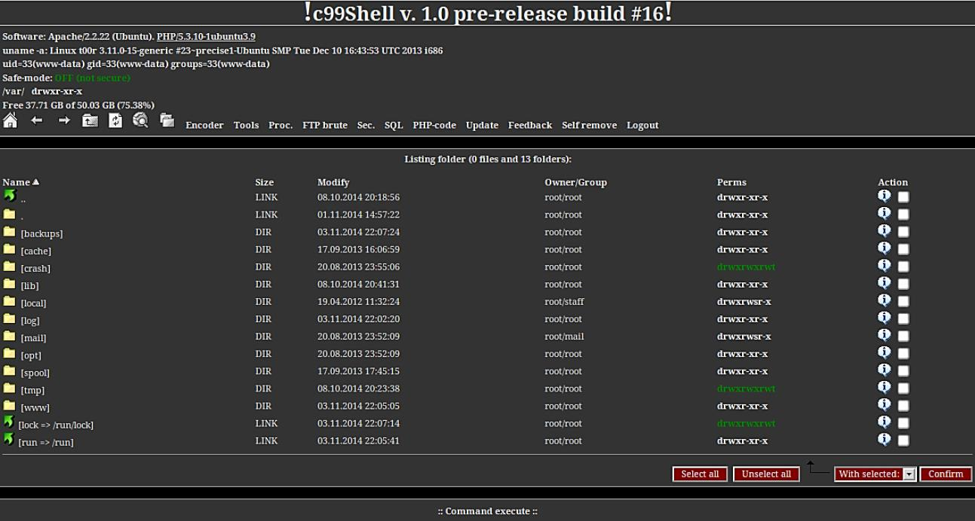The height and width of the screenshot is (521, 975).
Task: Click the green drwxrwxrwt perms of crash
Action: coord(746,267)
